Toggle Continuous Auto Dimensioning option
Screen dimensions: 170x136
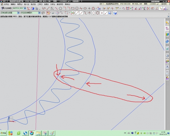165,8
